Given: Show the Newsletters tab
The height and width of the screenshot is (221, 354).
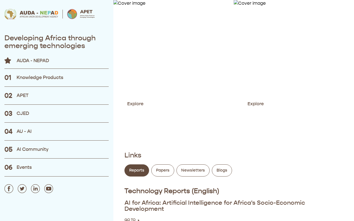Looking at the screenshot, I should [x=193, y=170].
